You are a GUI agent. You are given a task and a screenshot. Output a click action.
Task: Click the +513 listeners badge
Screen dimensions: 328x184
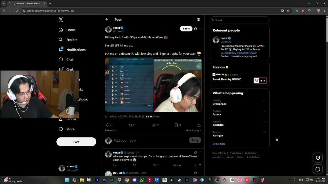pos(260,80)
